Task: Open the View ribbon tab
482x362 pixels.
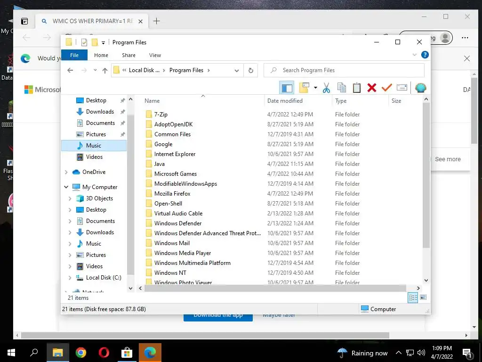Action: coord(155,55)
